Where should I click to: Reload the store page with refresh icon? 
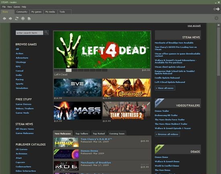click(16, 18)
